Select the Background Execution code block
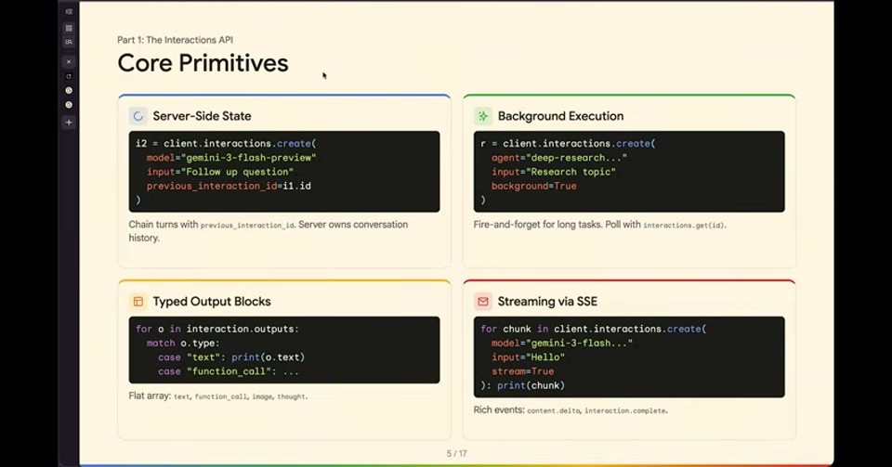Screen dimensions: 892x467 (629, 172)
